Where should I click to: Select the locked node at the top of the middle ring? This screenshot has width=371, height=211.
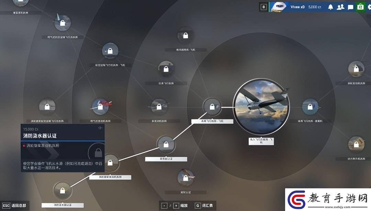(185, 36)
